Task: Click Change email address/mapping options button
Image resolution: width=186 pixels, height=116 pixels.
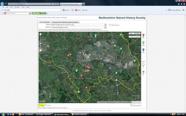Action: click(x=65, y=22)
